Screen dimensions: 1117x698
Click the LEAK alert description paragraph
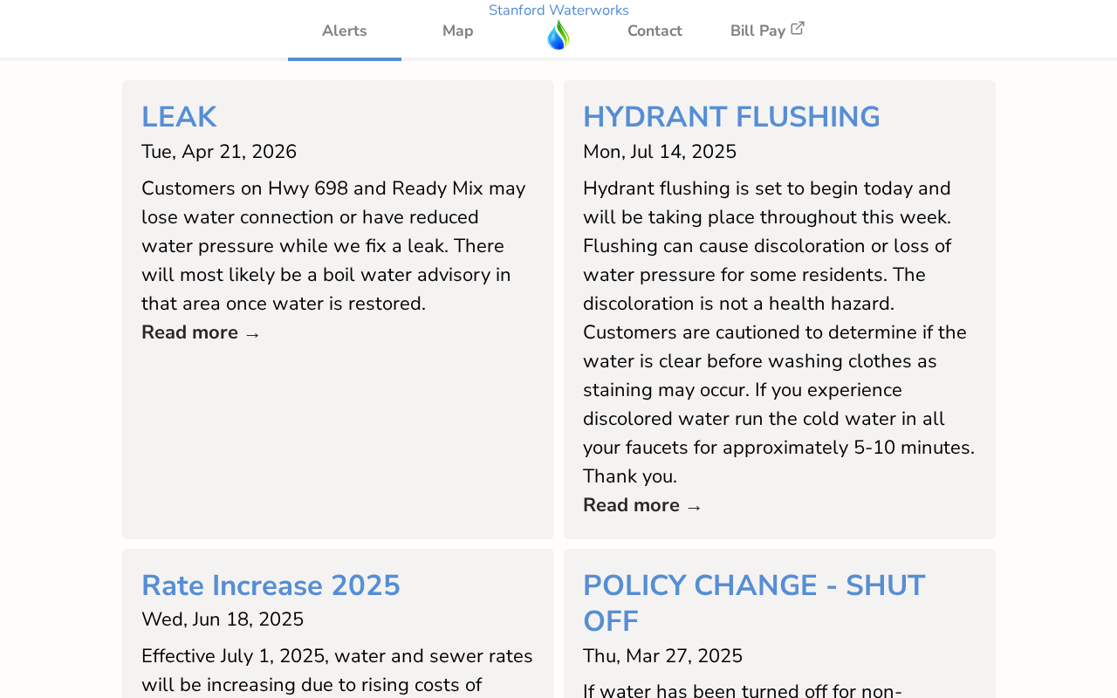pyautogui.click(x=336, y=246)
